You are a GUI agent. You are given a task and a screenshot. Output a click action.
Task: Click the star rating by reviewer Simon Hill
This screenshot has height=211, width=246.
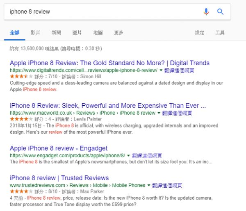click(21, 76)
